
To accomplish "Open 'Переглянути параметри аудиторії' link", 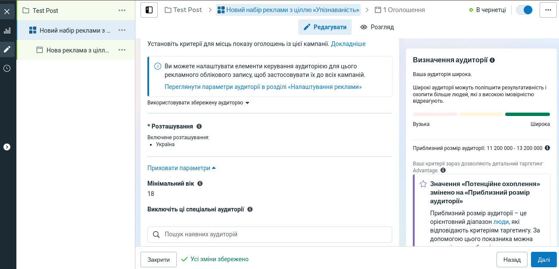I will [263, 87].
